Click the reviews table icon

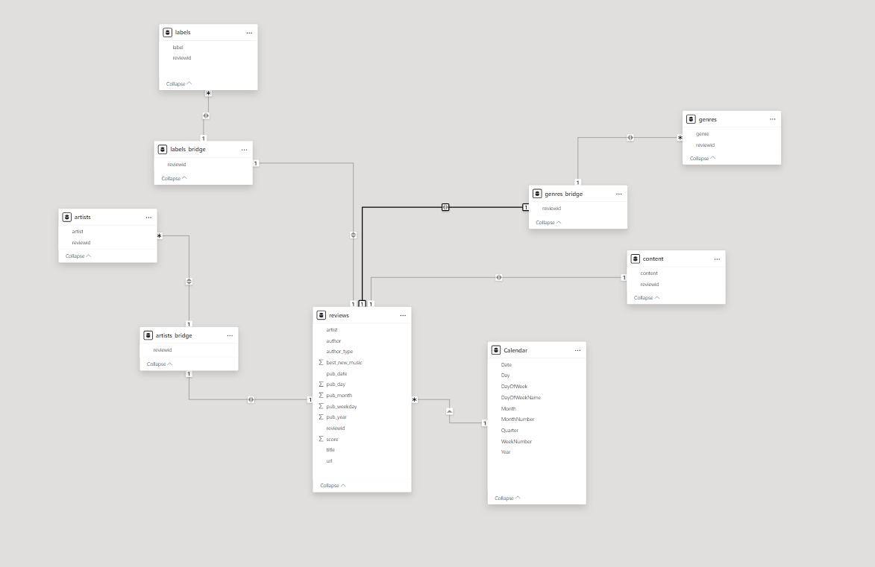[x=322, y=315]
